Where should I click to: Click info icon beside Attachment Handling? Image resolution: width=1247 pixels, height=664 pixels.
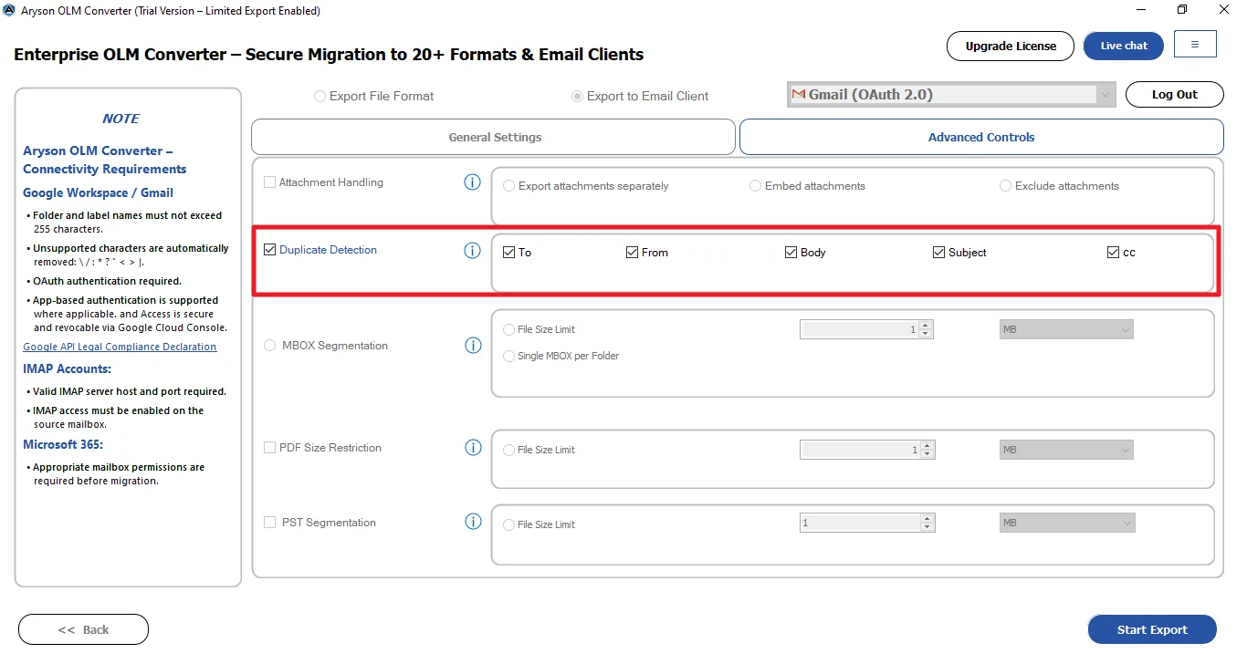(x=472, y=182)
